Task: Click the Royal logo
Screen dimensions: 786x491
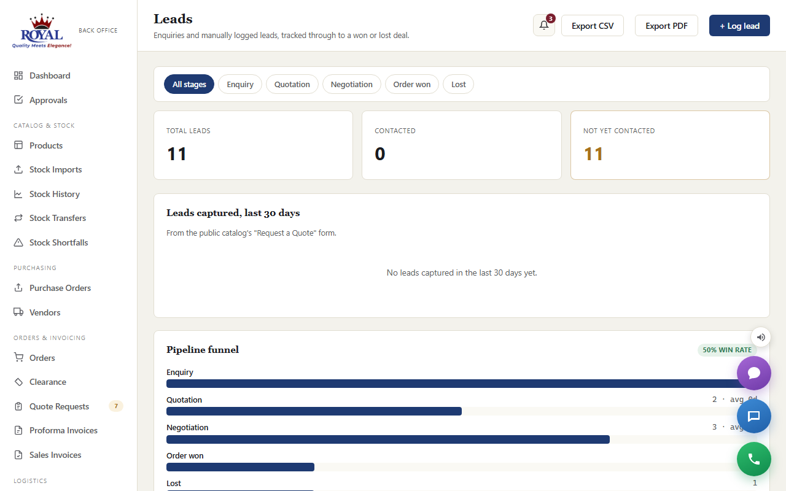Action: click(x=42, y=31)
